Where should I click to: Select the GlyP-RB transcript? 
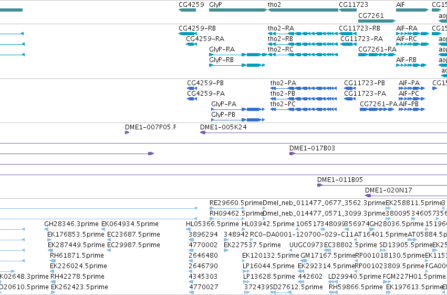coord(237,65)
